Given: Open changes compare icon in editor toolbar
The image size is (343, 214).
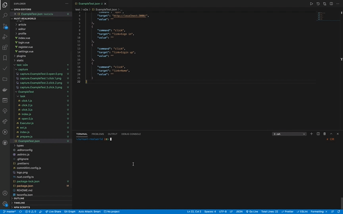Looking at the screenshot, I should coord(325,4).
